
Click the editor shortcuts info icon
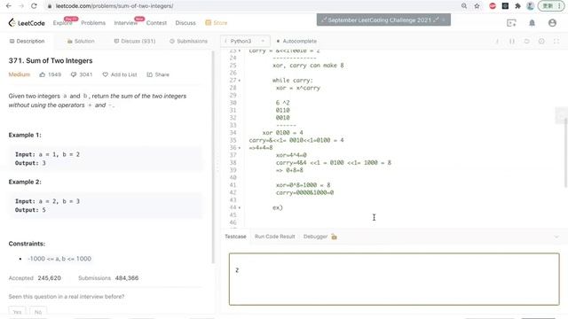[x=497, y=42]
